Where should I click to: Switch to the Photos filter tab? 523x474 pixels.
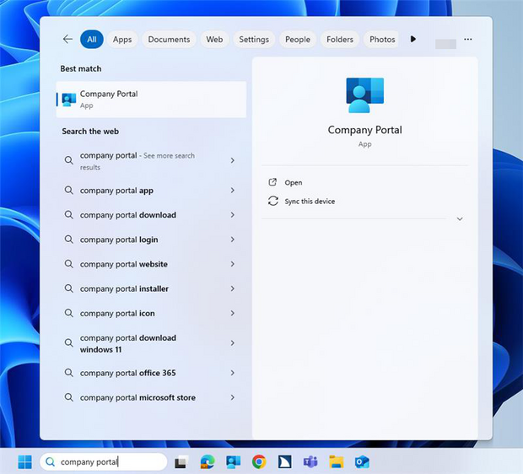coord(382,40)
